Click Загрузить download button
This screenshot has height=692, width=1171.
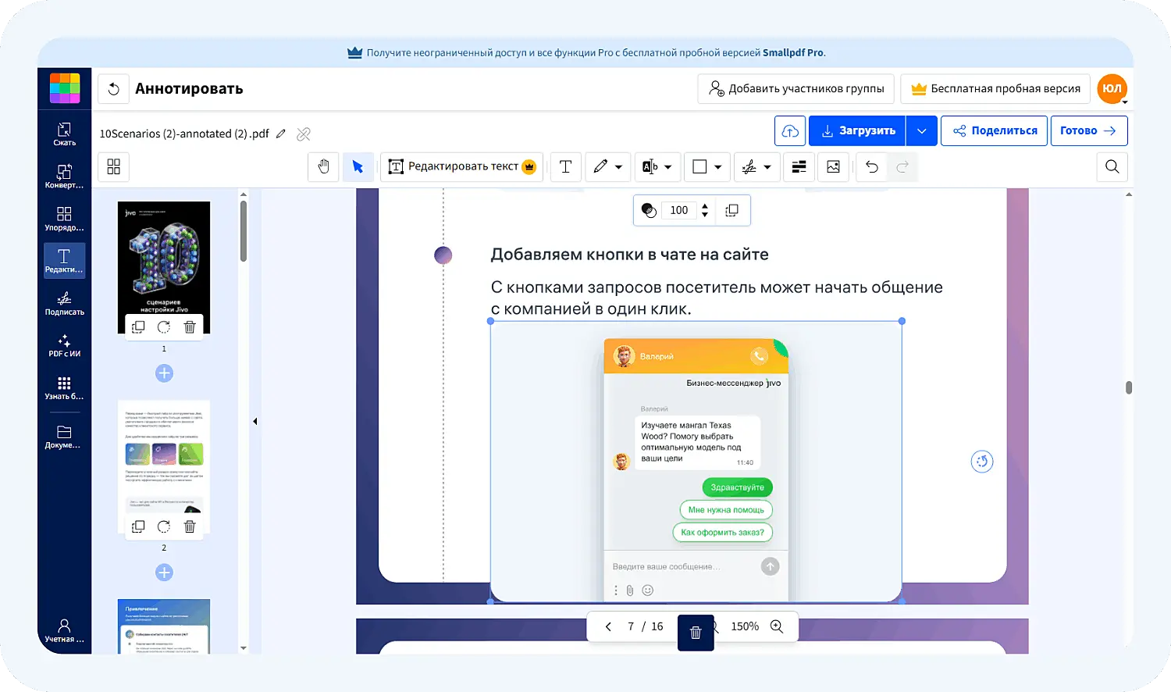tap(857, 130)
